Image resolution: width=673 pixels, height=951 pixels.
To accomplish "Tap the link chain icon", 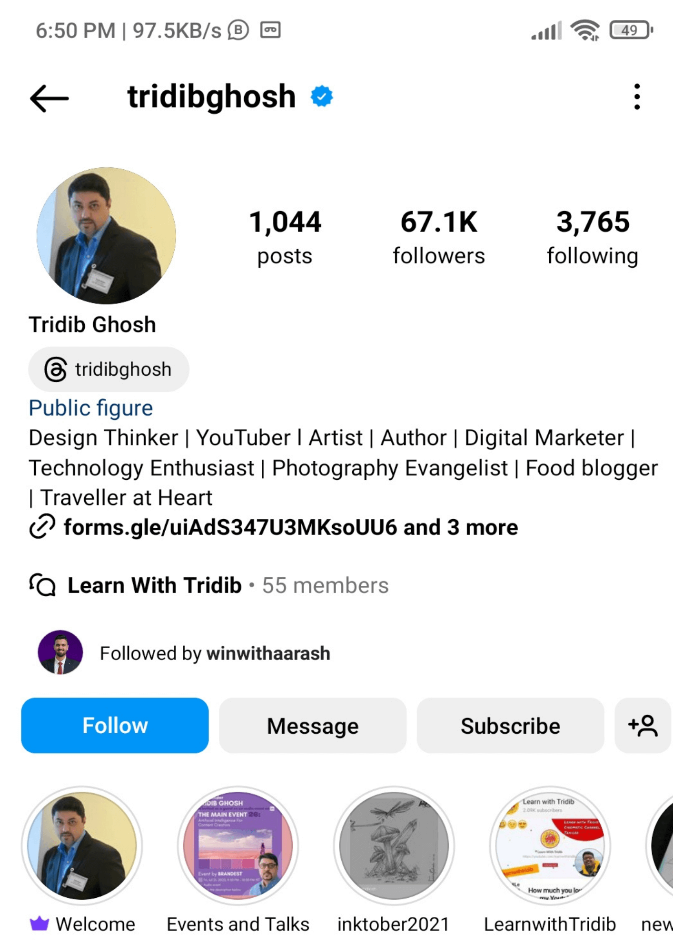I will pos(42,527).
